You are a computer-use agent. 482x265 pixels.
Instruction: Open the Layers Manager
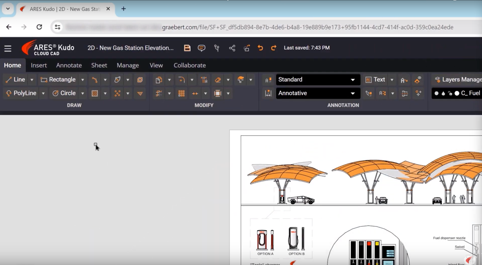click(x=458, y=79)
